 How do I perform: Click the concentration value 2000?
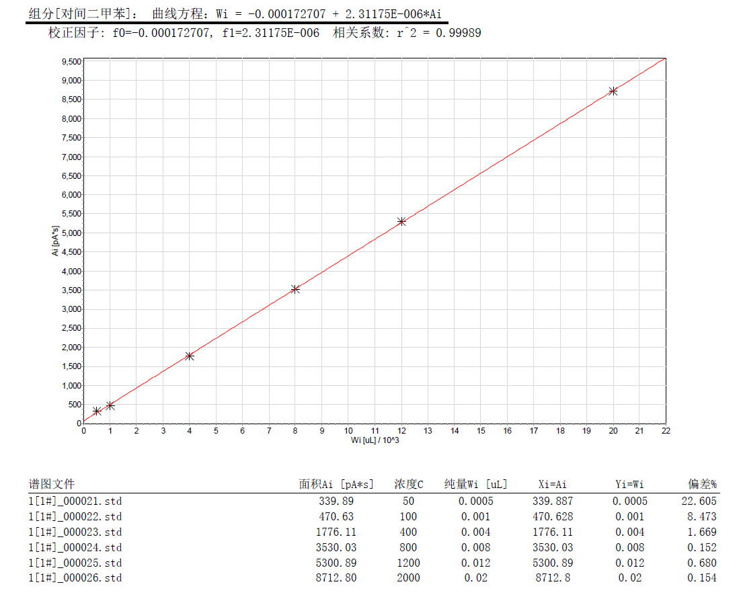tap(408, 578)
